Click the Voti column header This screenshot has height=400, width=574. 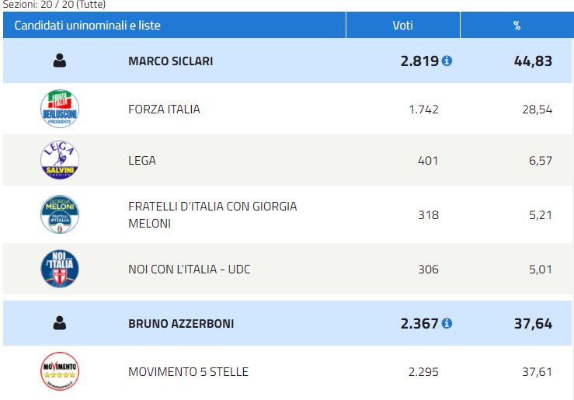402,26
